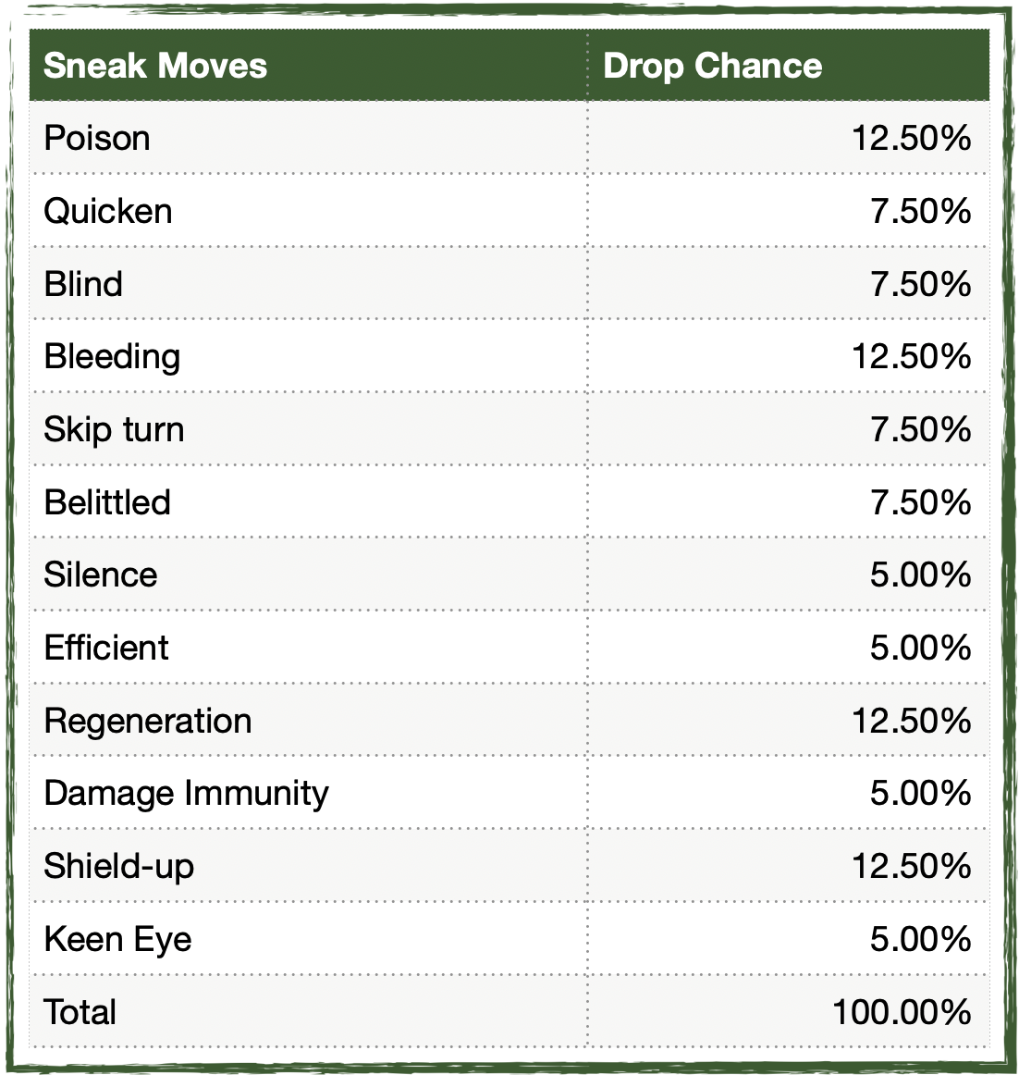Click the Shield-up row label
This screenshot has width=1019, height=1075.
[x=119, y=866]
